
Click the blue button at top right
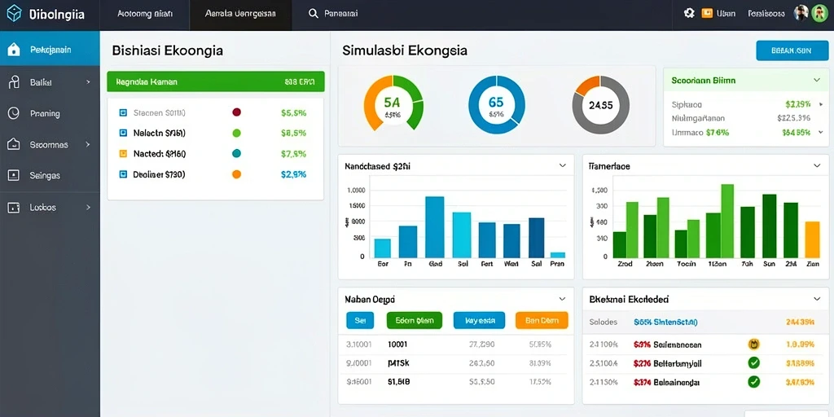coord(792,50)
